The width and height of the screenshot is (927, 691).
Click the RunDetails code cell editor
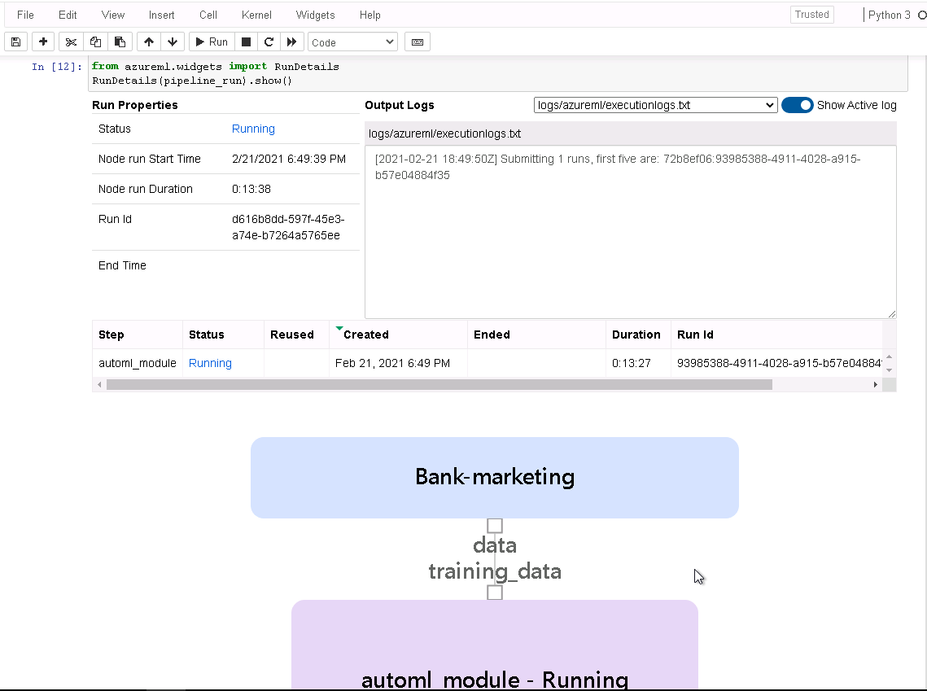click(x=498, y=73)
